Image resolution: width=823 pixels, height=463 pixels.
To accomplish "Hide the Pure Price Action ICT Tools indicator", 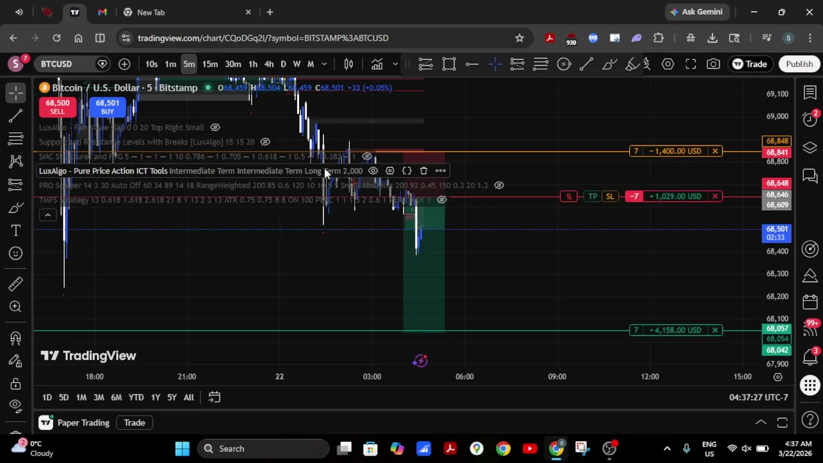I will coord(373,171).
